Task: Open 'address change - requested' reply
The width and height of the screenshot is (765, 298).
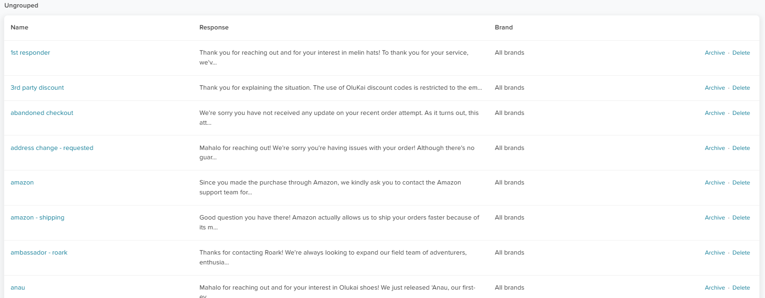Action: click(52, 148)
